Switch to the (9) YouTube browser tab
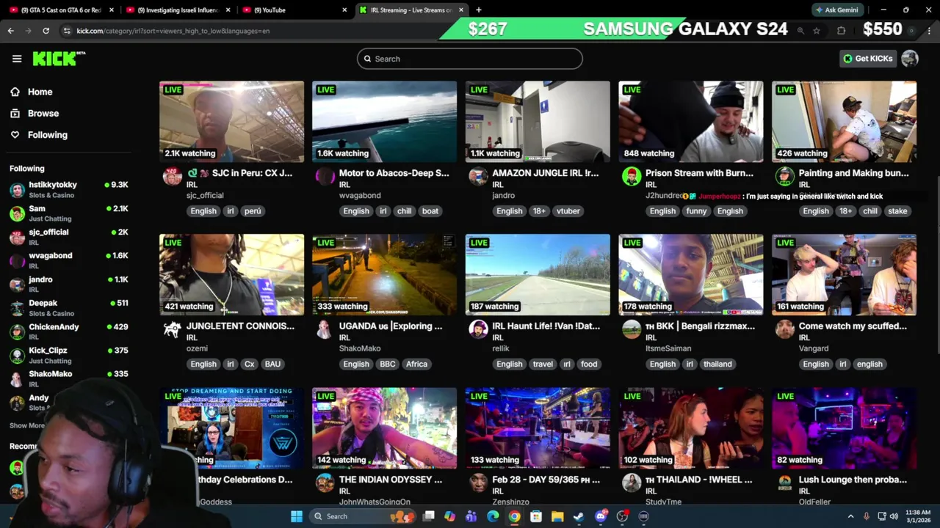Viewport: 940px width, 528px height. click(x=294, y=10)
